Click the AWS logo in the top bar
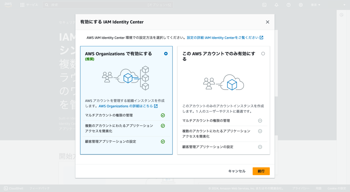The width and height of the screenshot is (350, 192). pyautogui.click(x=8, y=5)
